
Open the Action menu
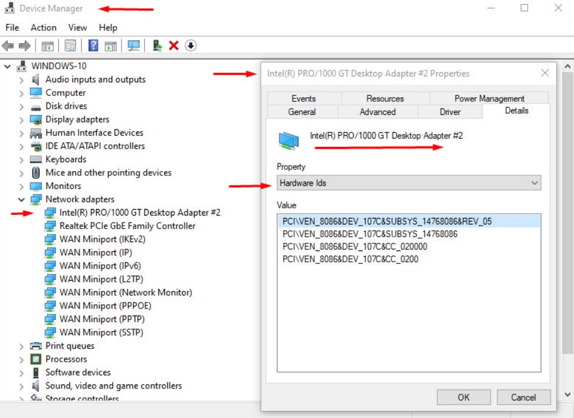43,28
